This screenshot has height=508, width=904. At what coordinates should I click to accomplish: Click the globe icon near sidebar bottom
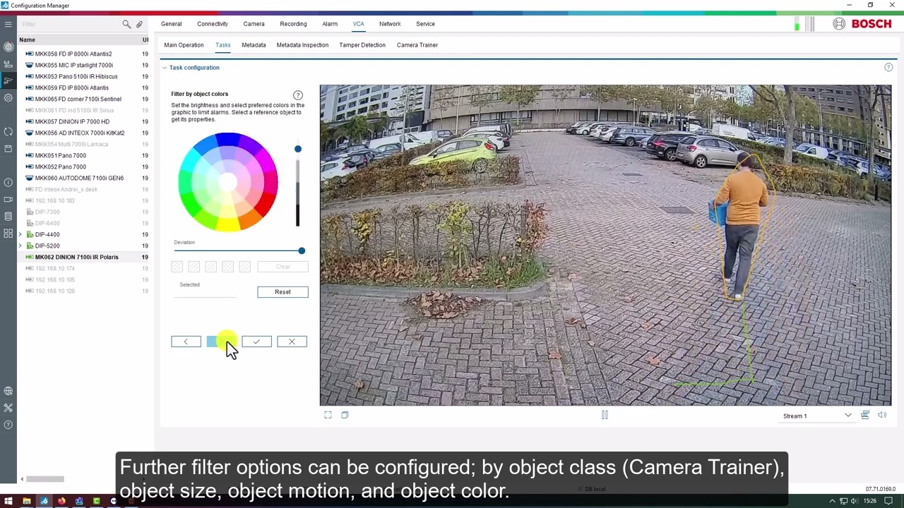coord(8,391)
